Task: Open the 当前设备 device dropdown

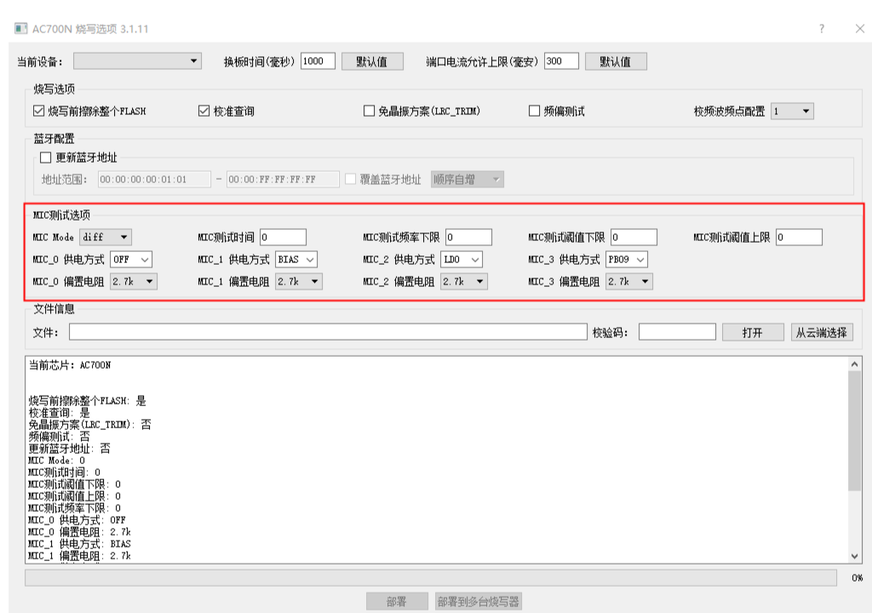Action: tap(137, 60)
